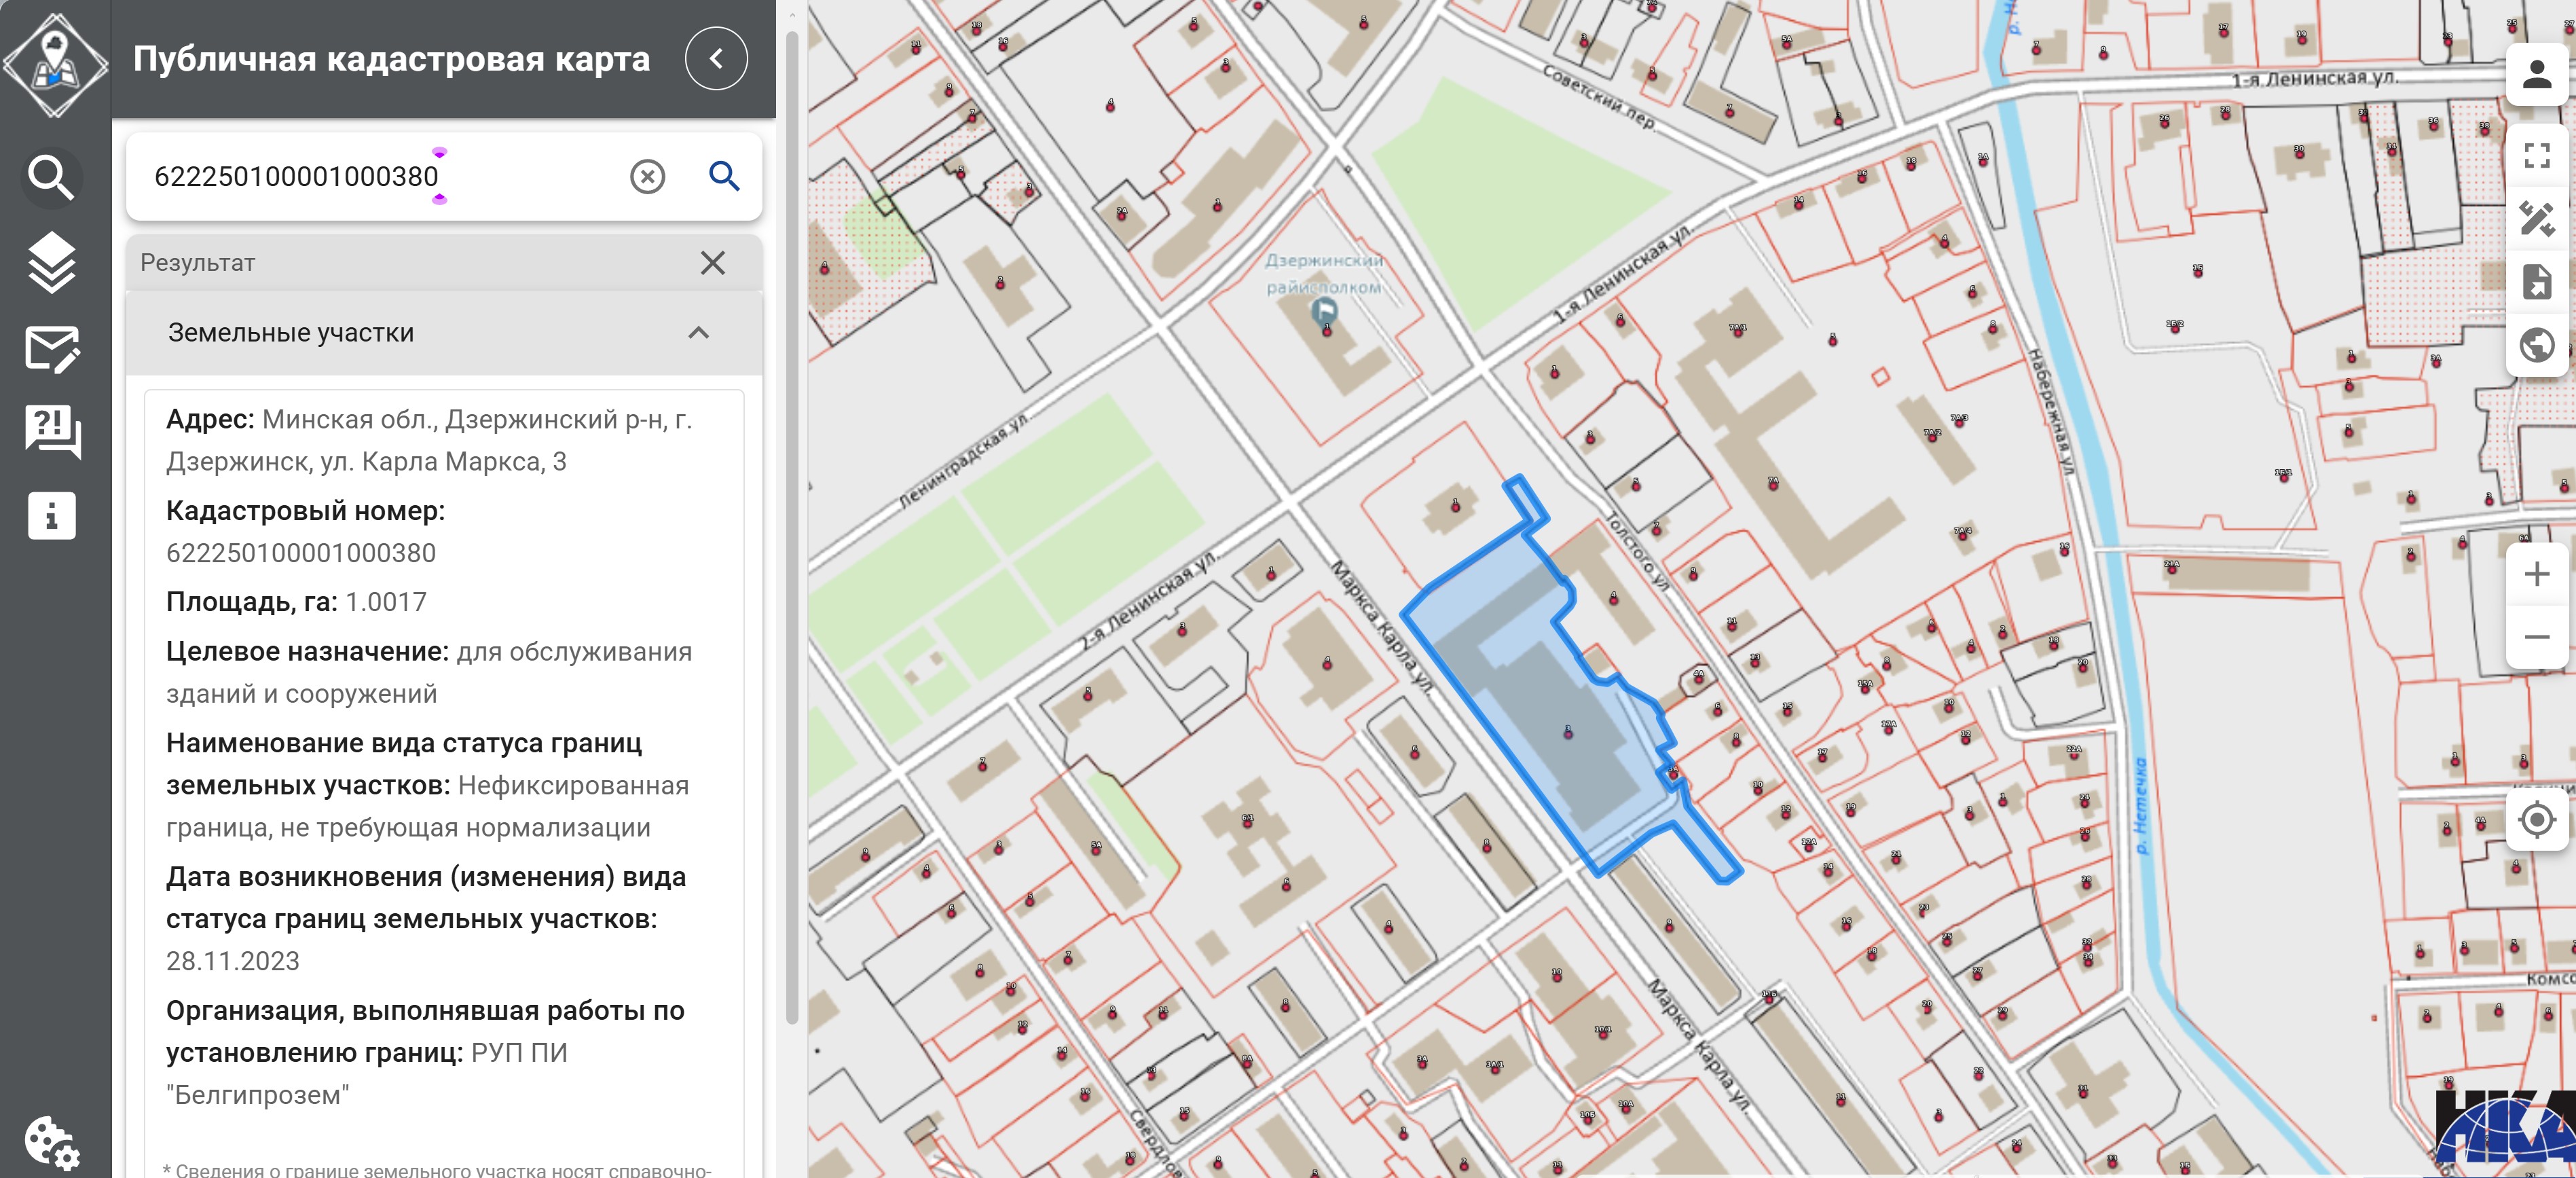
Task: Enter fullscreen map mode
Action: pyautogui.click(x=2536, y=155)
